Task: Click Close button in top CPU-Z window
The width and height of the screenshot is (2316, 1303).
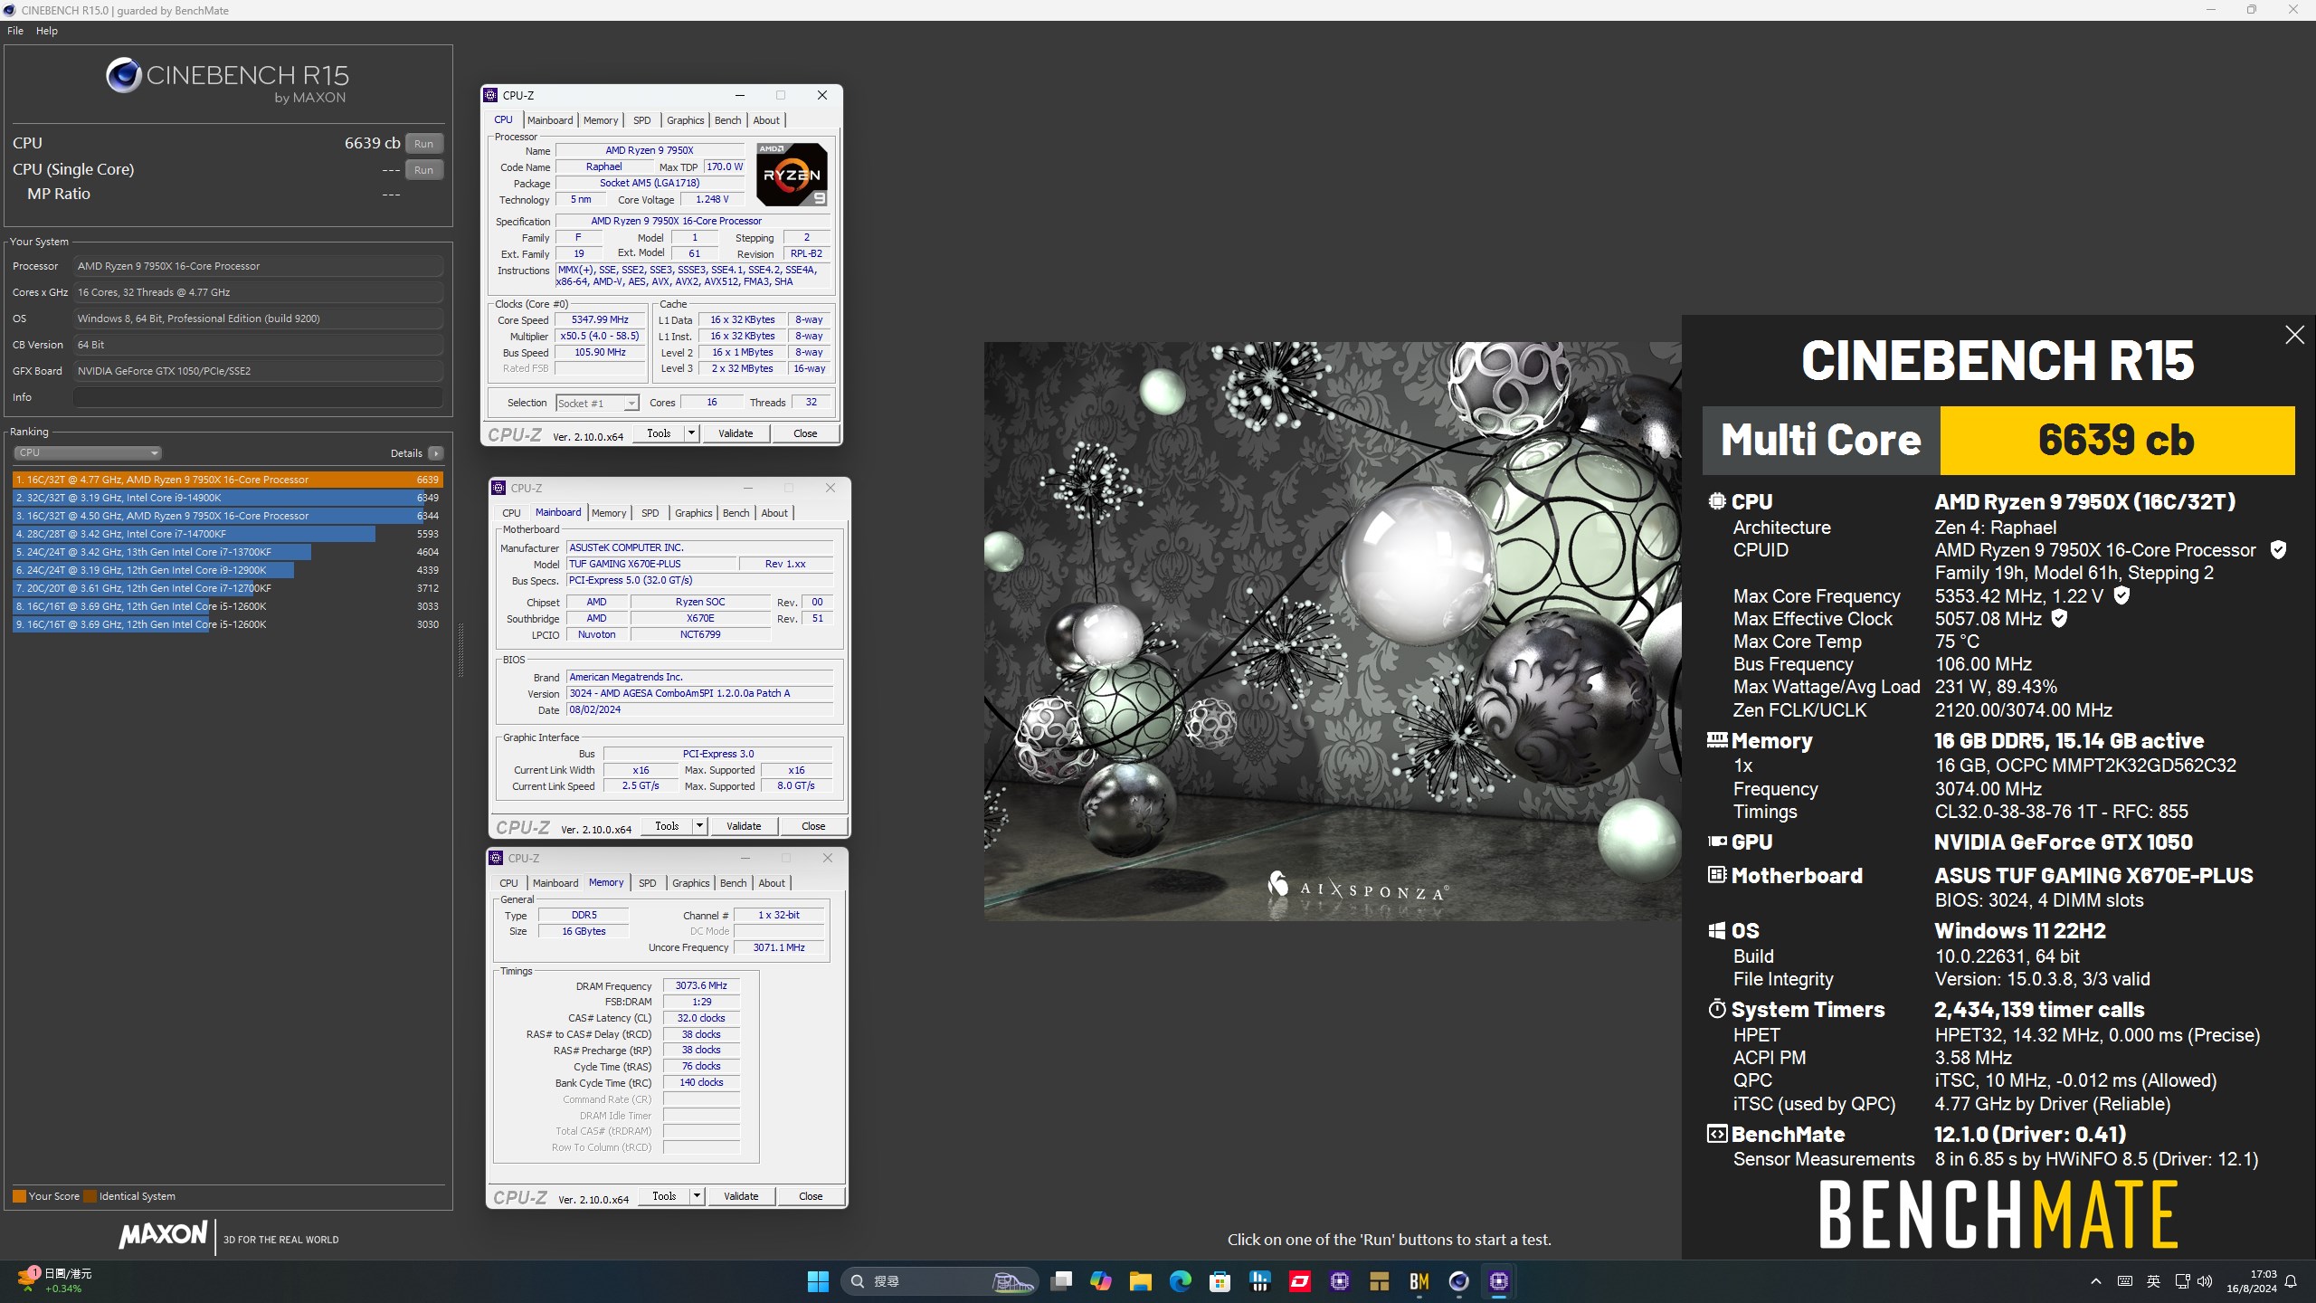Action: [x=805, y=433]
